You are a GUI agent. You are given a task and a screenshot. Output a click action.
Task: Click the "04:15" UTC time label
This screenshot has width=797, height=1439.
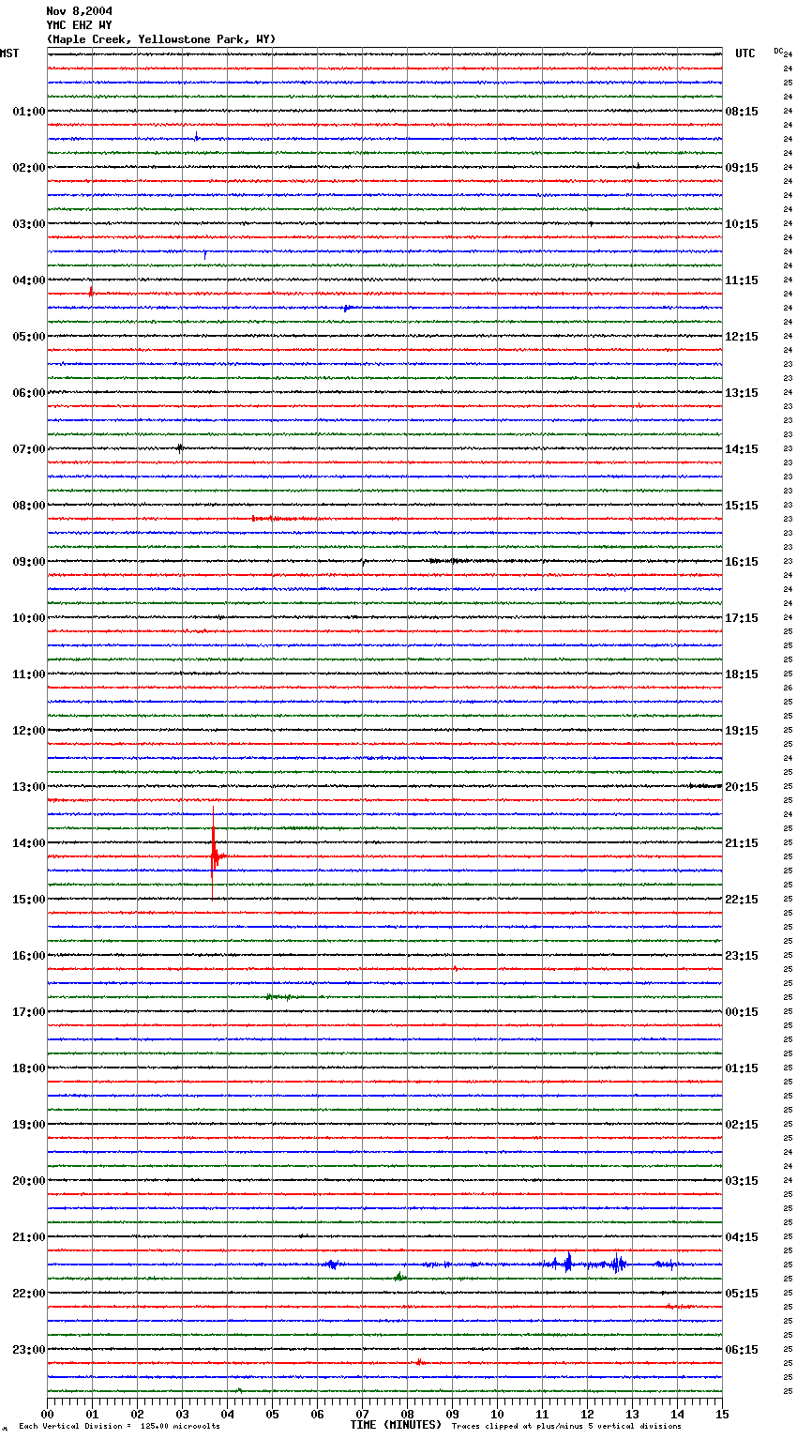tap(742, 1237)
